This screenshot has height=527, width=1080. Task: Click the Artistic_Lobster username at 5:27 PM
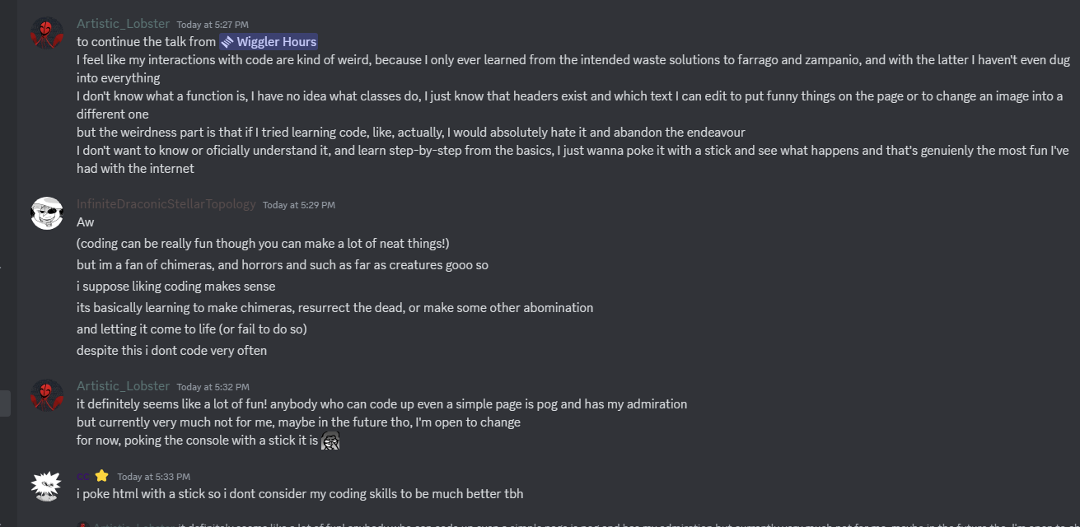(123, 24)
